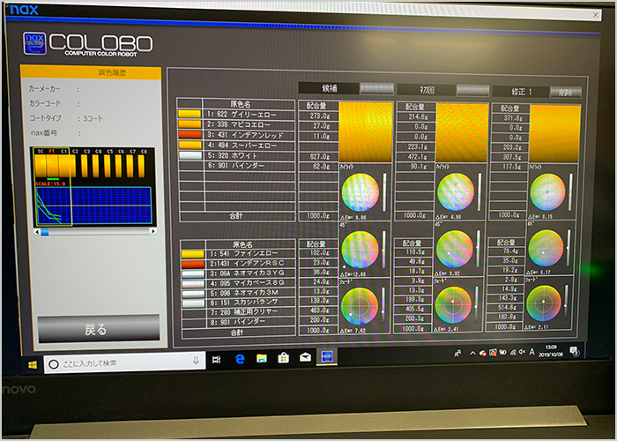Click the 戻る back button
617x441 pixels.
click(99, 328)
